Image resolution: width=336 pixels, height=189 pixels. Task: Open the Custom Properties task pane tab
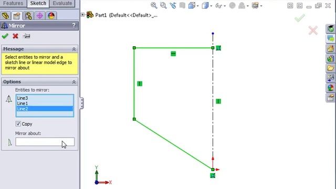point(331,98)
